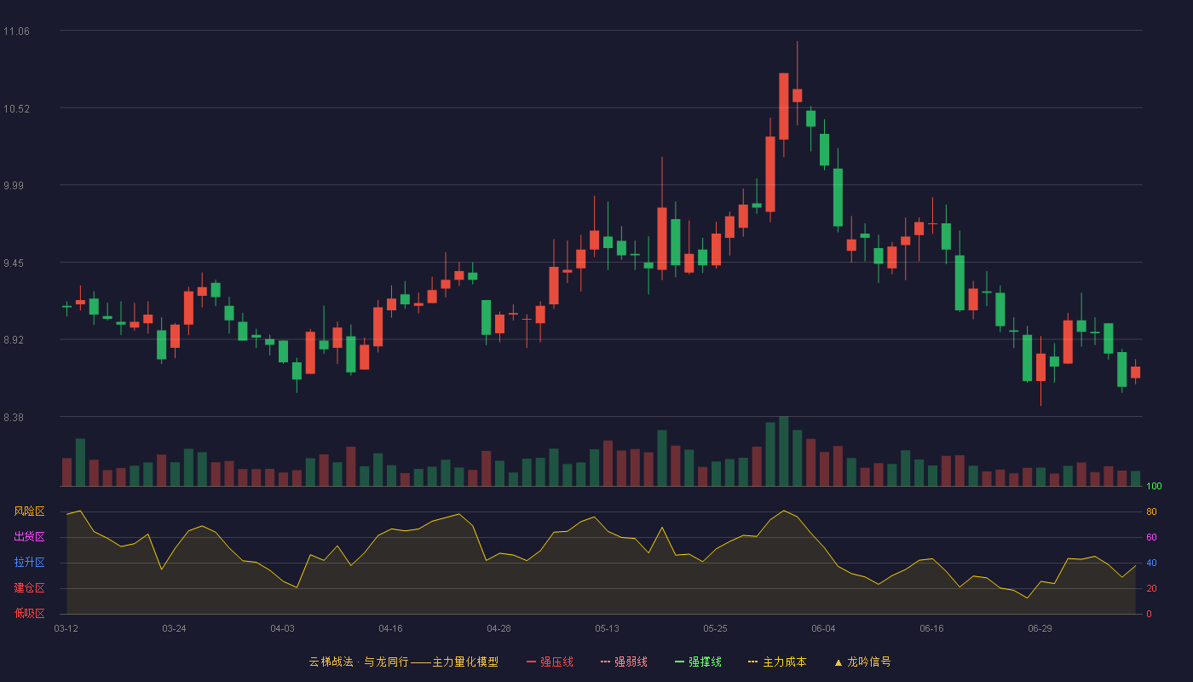
Task: Click the 04-16 date label
Action: click(x=390, y=628)
